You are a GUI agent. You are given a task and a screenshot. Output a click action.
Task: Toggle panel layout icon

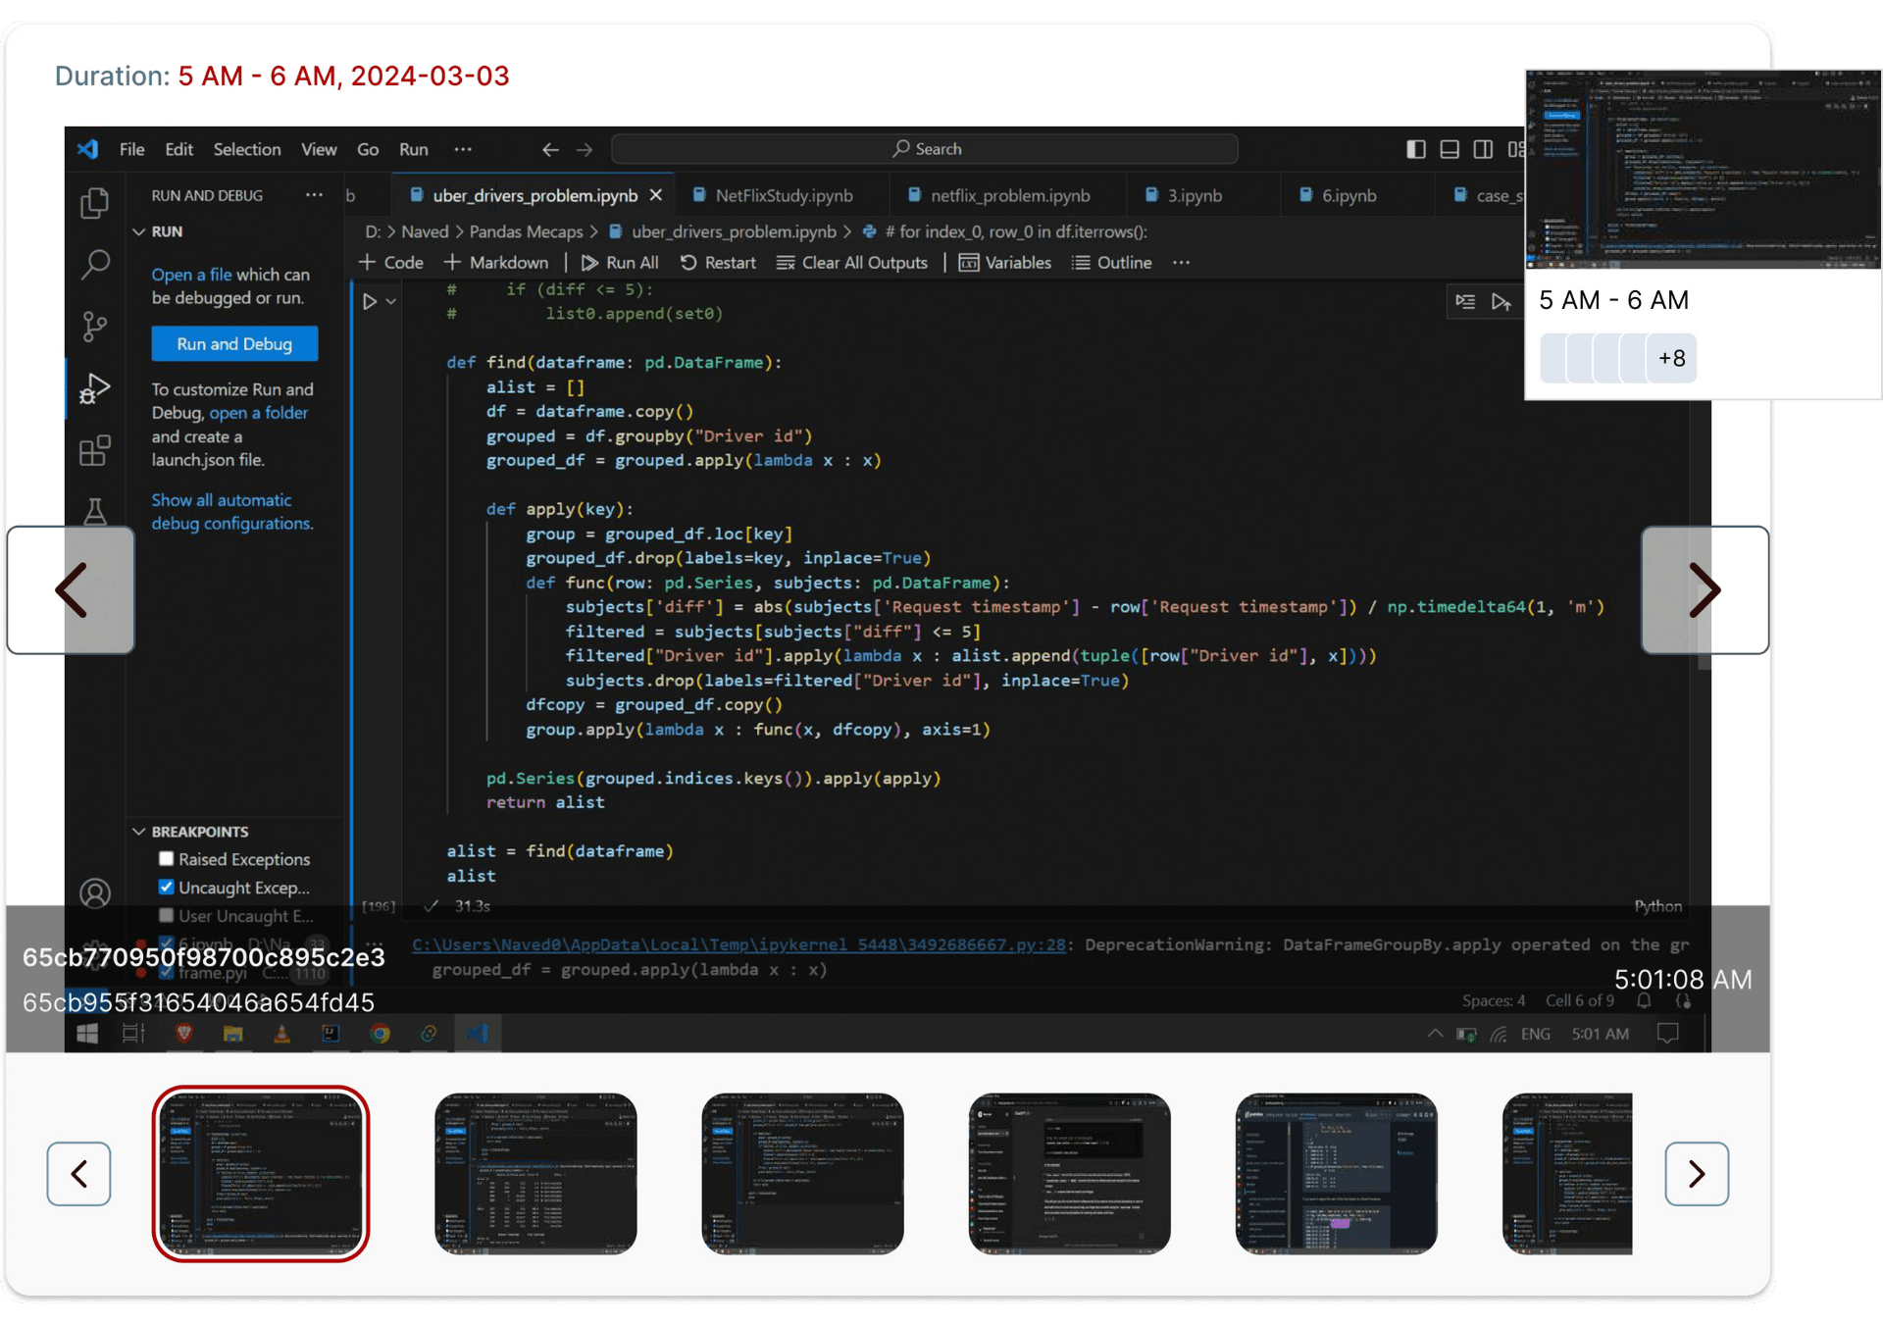point(1449,149)
